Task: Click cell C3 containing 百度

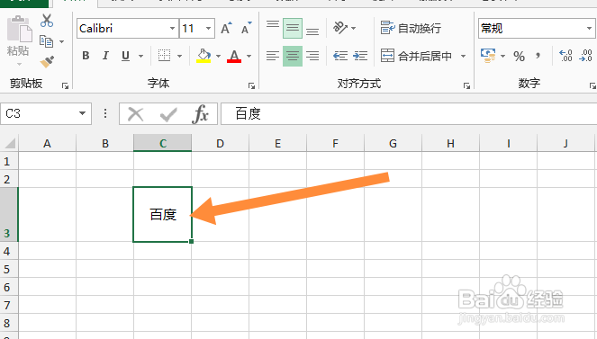Action: click(x=163, y=215)
